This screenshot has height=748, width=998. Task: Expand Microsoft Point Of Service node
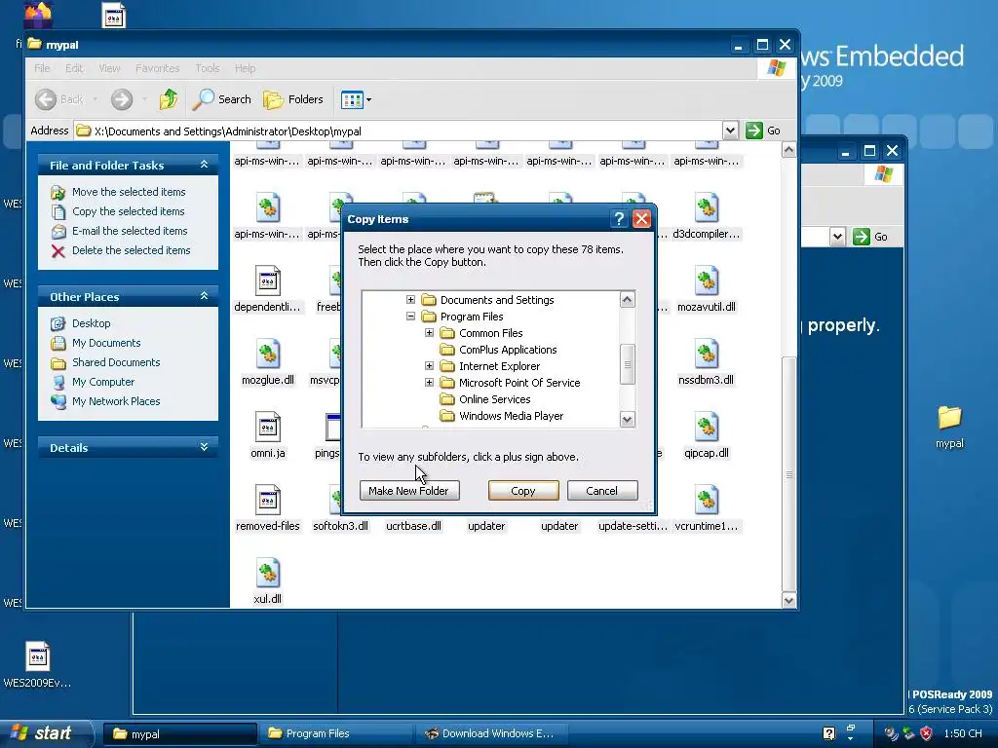click(x=429, y=382)
